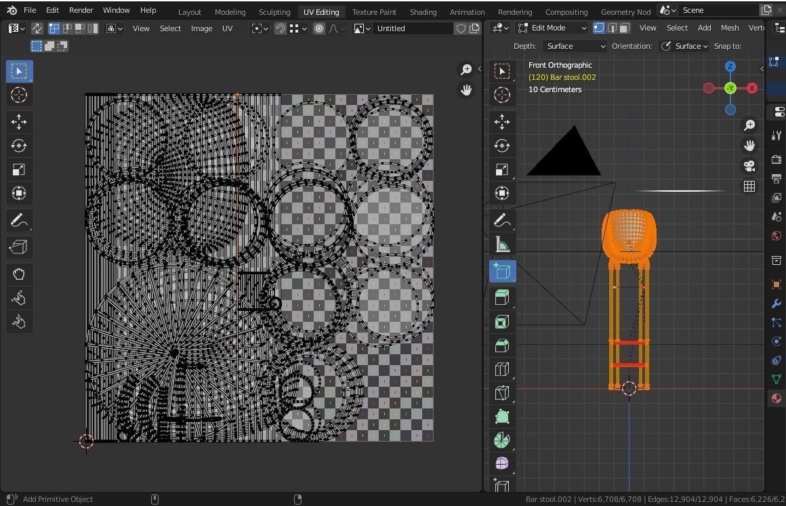Select the Scale tool in the UV editor toolbar
This screenshot has width=786, height=506.
(x=19, y=170)
